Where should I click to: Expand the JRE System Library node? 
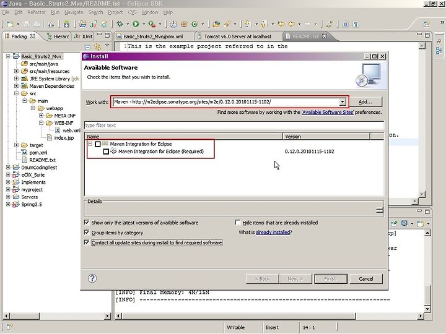(x=17, y=79)
